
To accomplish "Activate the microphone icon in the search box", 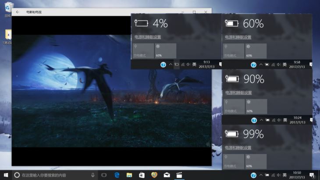I will point(93,175).
